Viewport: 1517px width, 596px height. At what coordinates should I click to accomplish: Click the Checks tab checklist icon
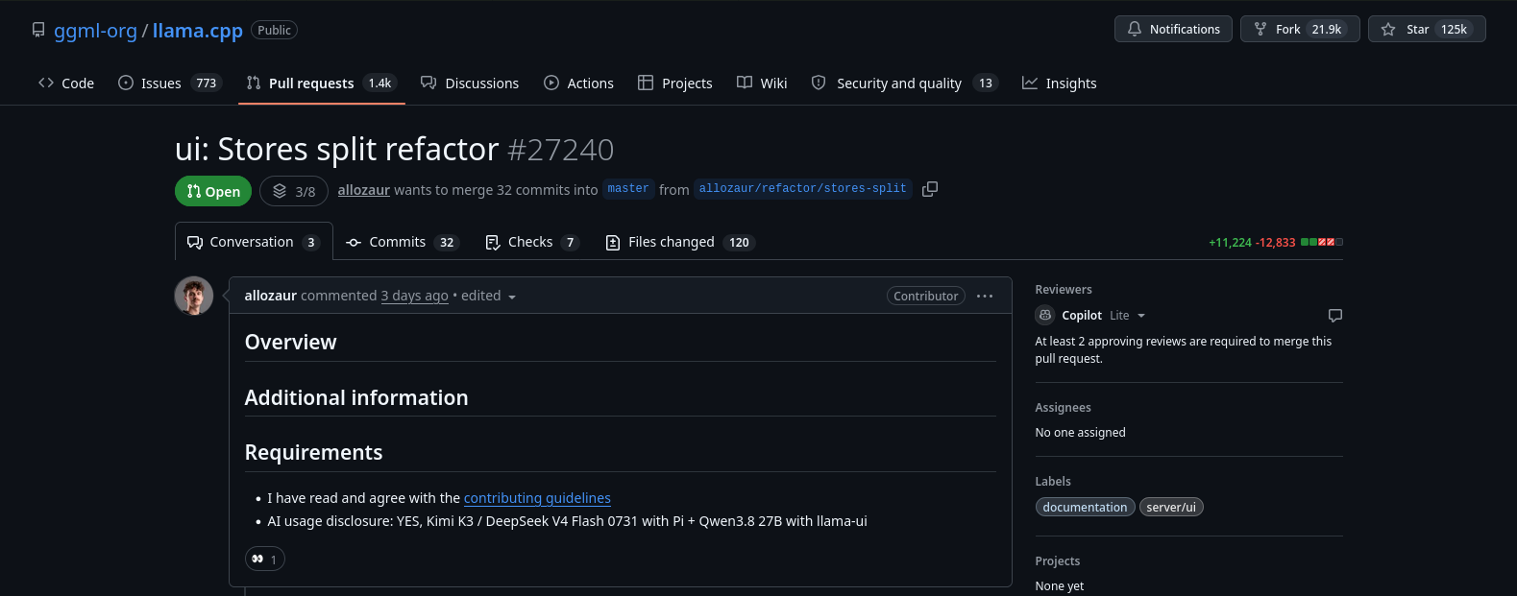point(493,243)
